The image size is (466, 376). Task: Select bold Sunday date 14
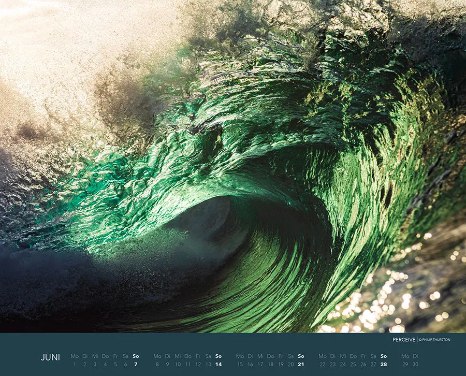click(x=219, y=364)
